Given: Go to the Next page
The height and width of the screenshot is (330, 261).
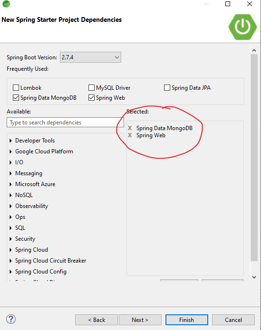Looking at the screenshot, I should (x=140, y=320).
